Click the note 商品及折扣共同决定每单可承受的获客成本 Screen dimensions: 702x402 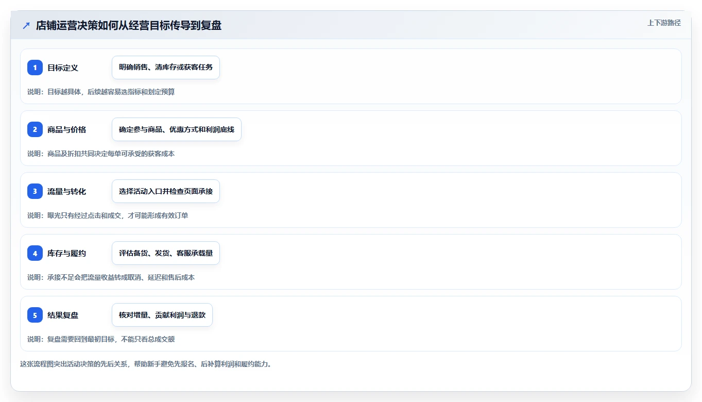point(111,154)
